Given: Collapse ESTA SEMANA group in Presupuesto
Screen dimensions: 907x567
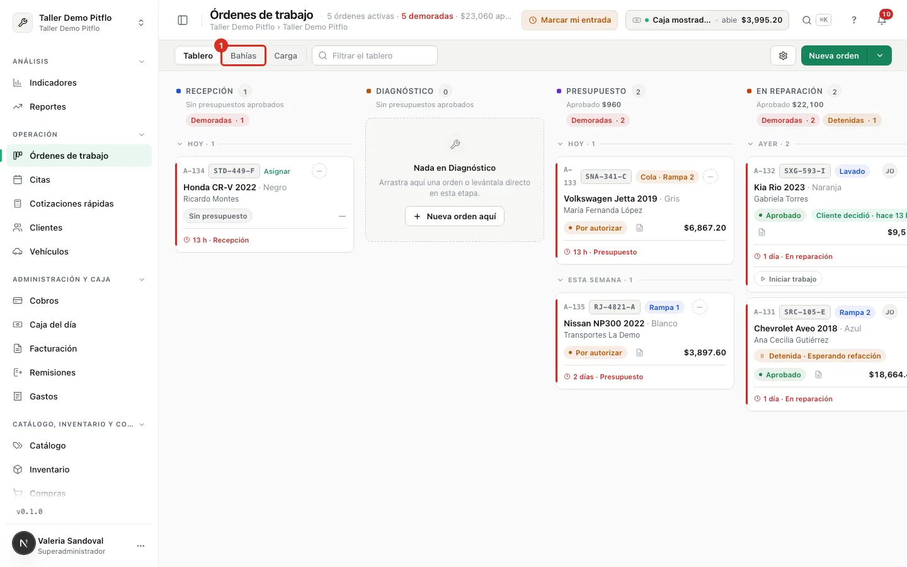Looking at the screenshot, I should (x=561, y=280).
